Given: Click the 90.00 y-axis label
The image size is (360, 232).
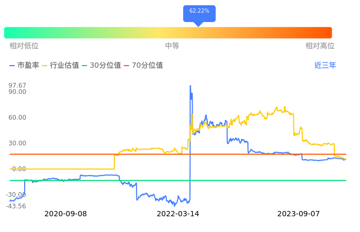Looking at the screenshot, I should coord(18,92).
